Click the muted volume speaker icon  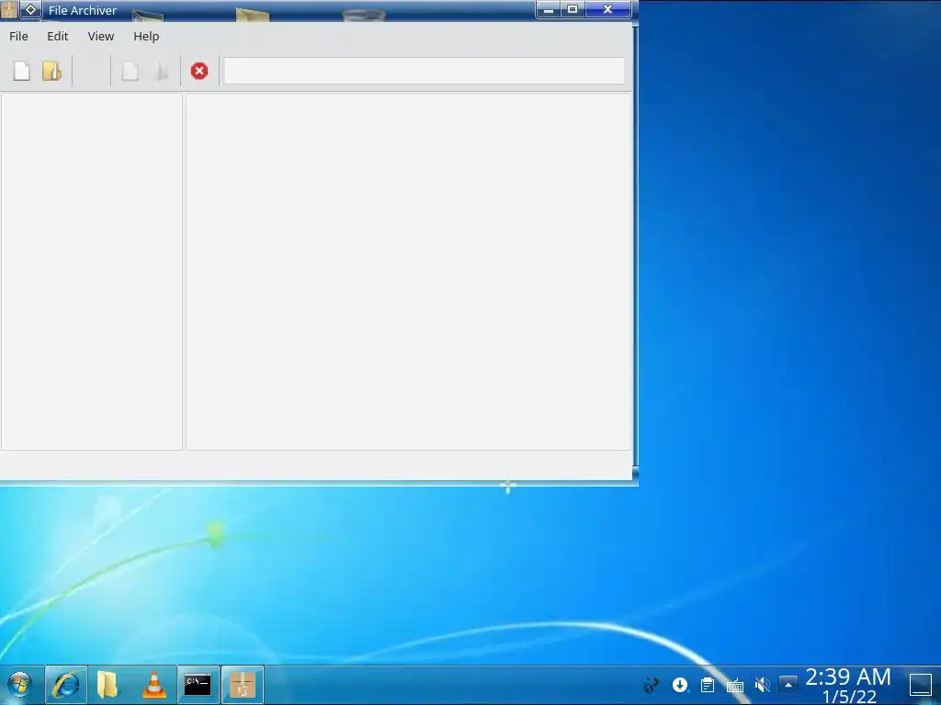tap(762, 685)
